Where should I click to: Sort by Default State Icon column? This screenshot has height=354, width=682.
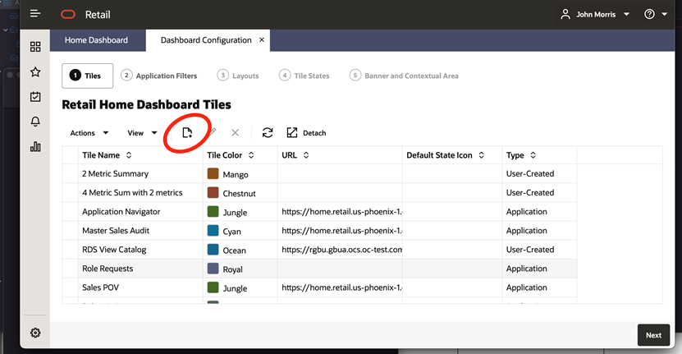pos(481,155)
